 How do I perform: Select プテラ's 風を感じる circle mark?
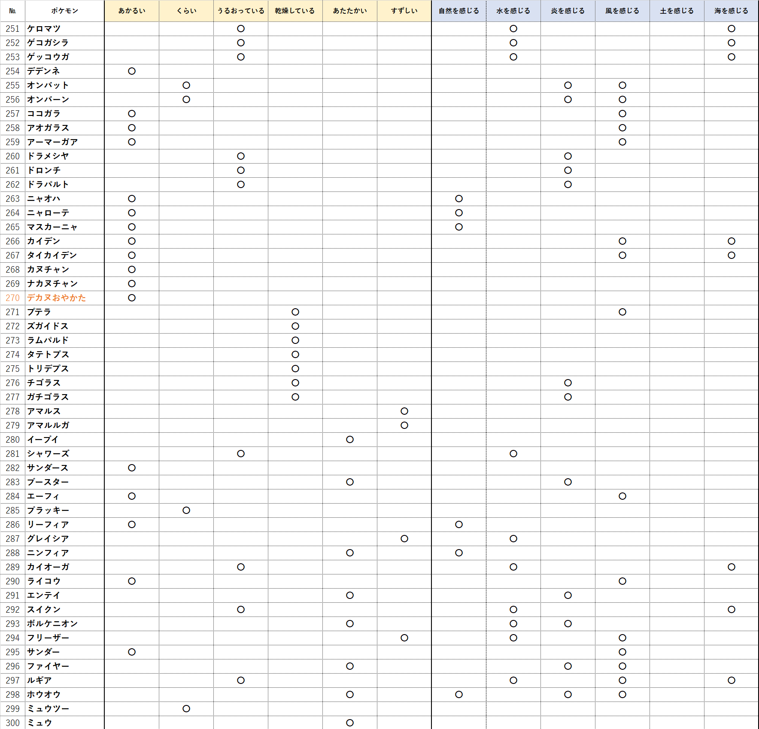pyautogui.click(x=622, y=312)
